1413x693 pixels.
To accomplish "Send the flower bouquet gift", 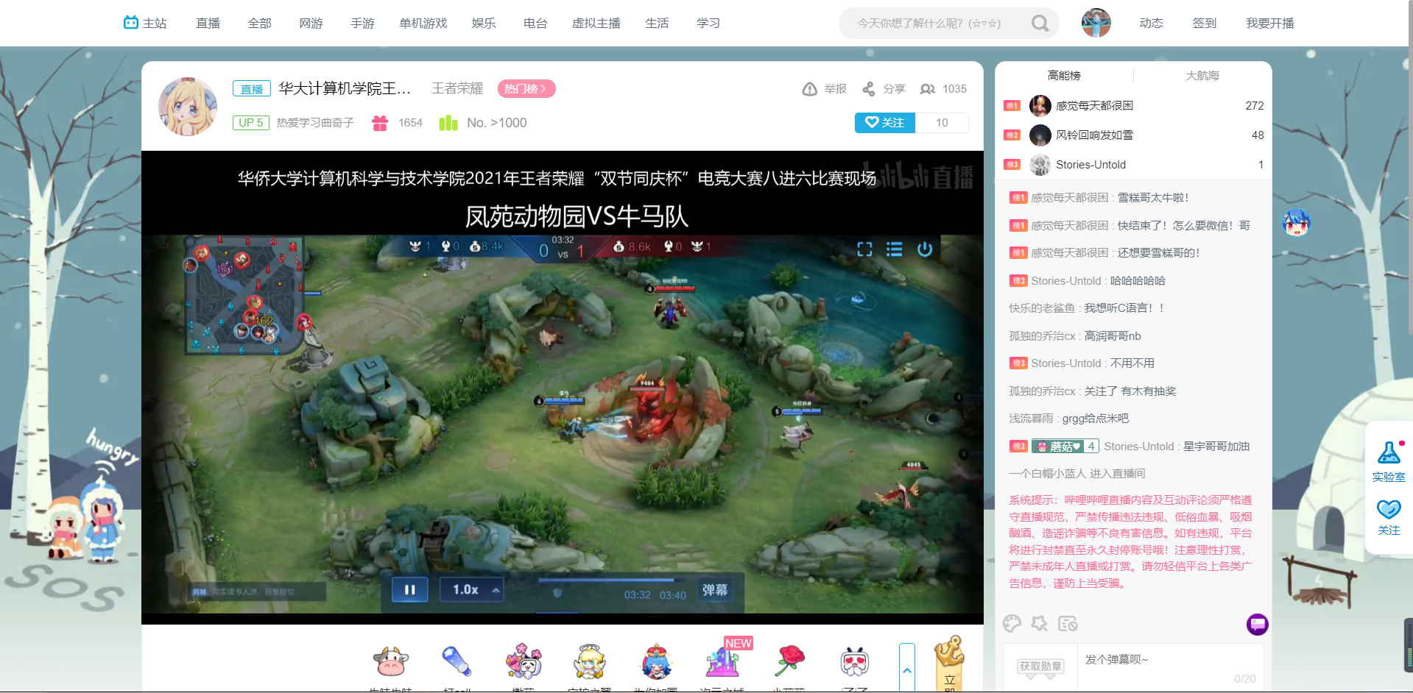I will (524, 661).
